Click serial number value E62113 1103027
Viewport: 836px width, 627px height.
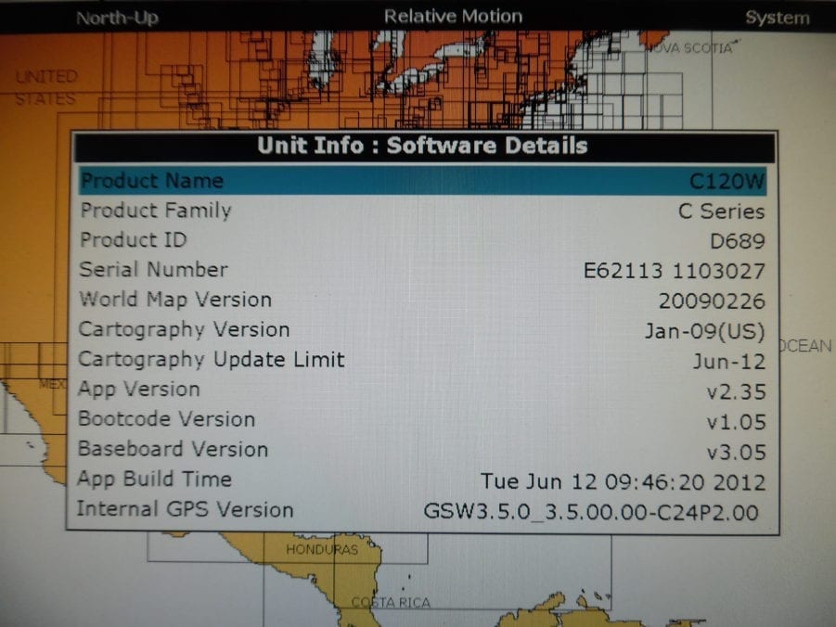pos(675,271)
